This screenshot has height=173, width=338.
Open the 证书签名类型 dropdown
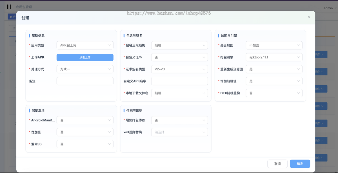point(180,69)
